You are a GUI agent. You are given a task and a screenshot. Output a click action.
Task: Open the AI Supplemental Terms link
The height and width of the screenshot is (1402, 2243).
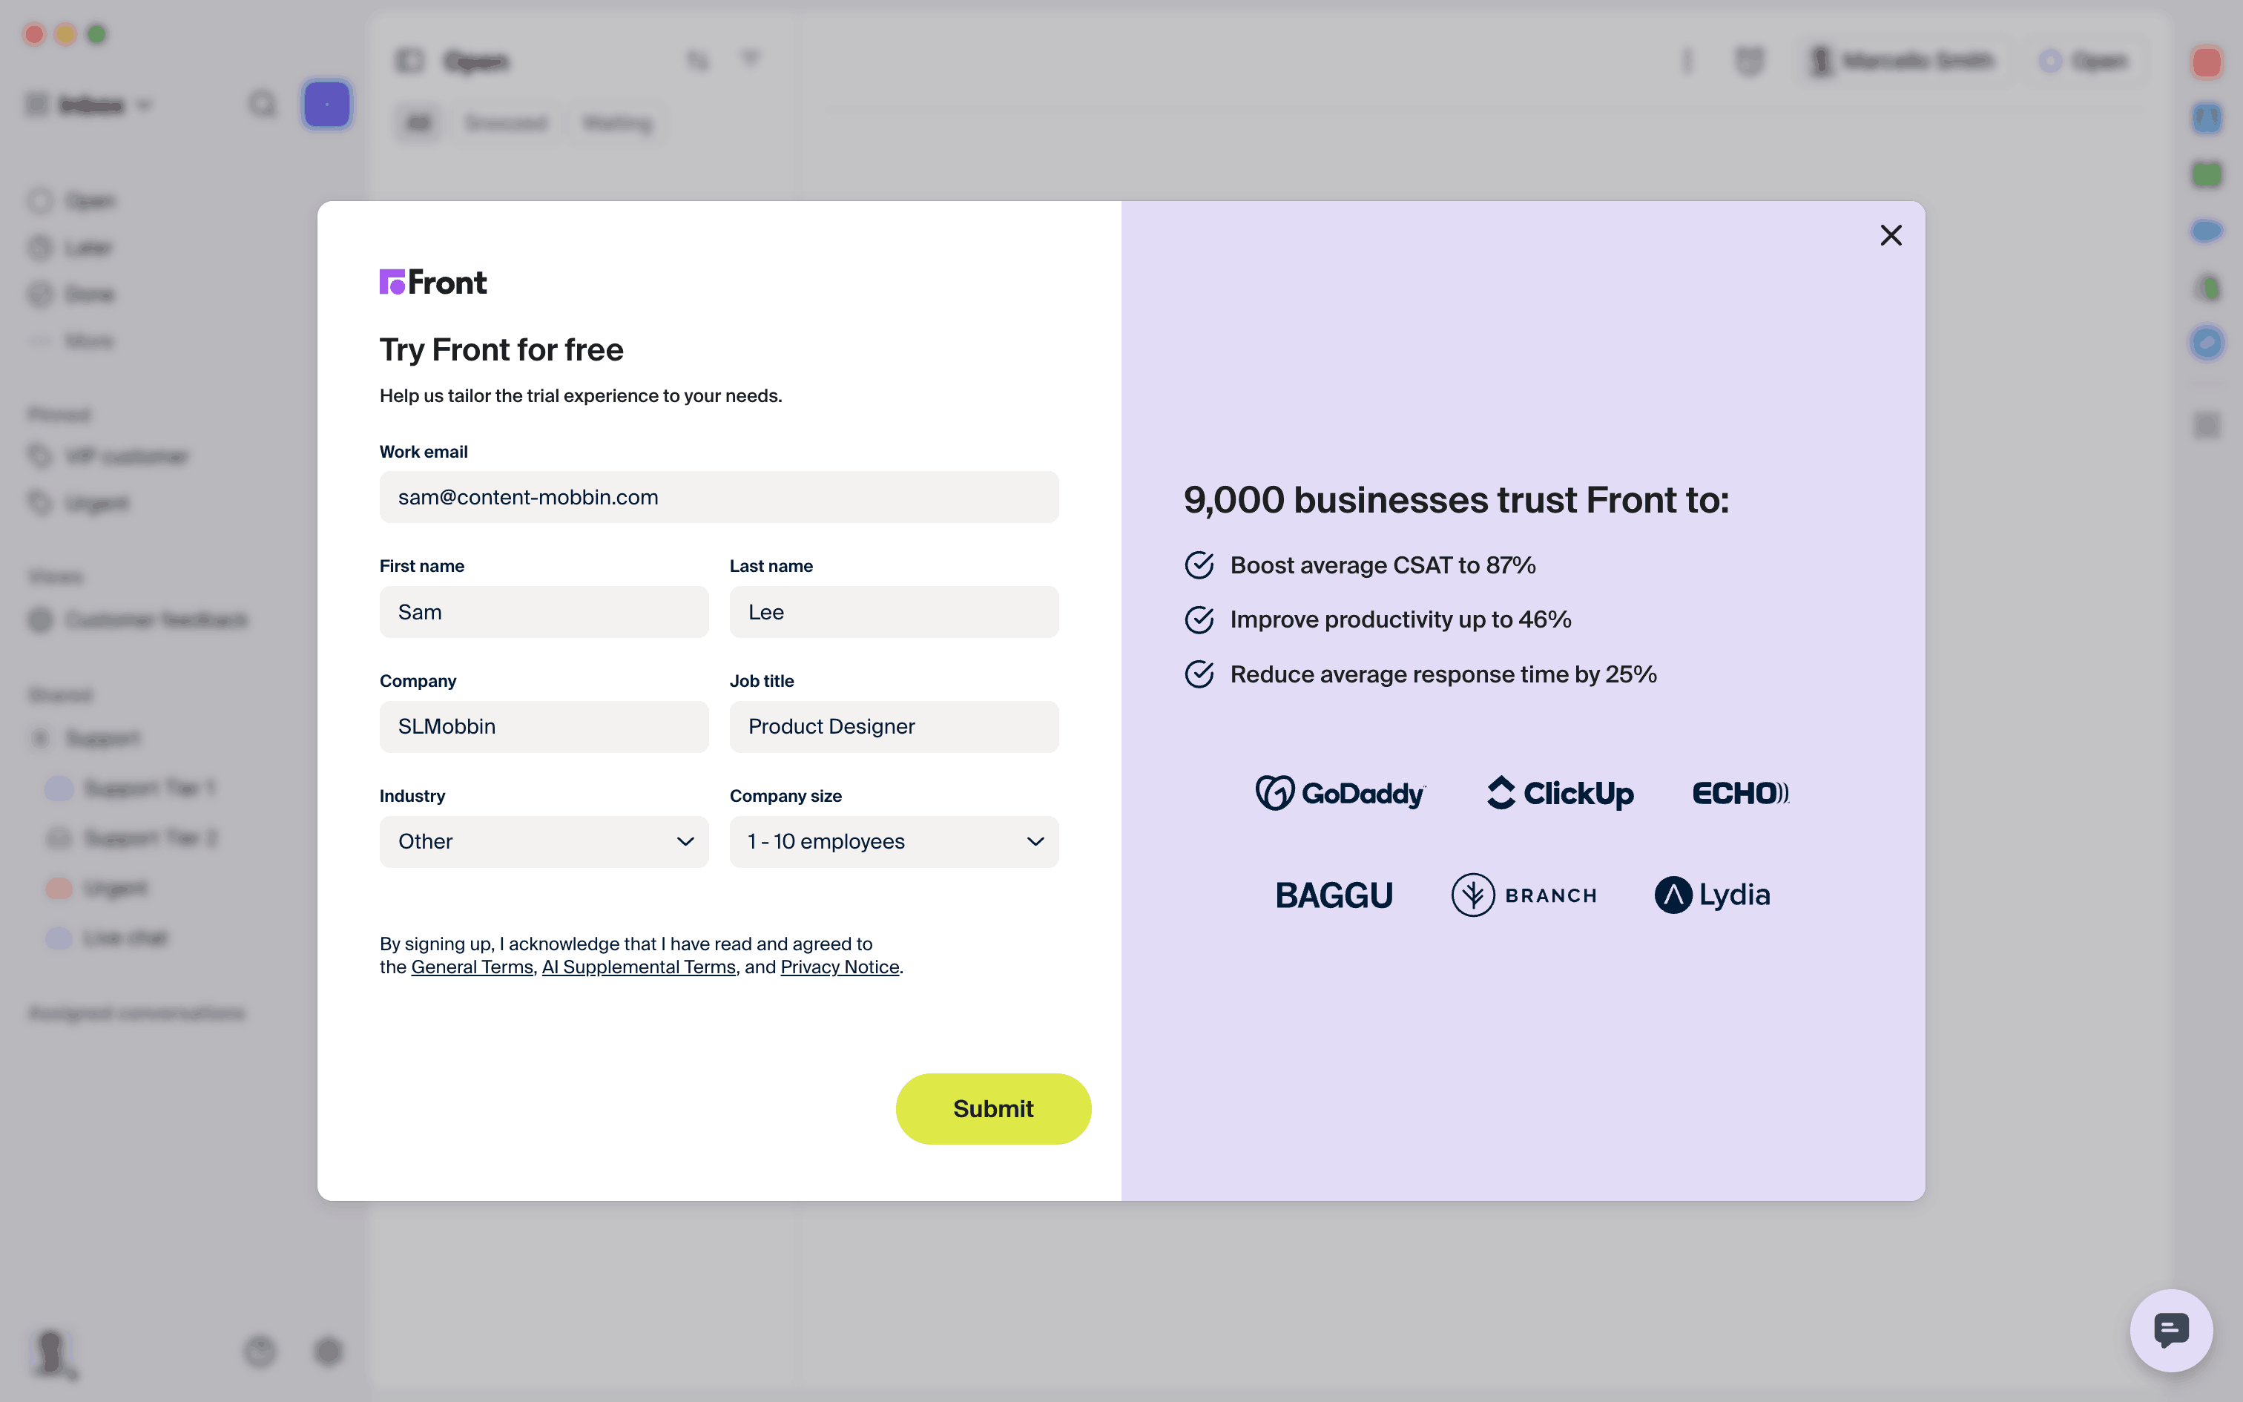pos(639,967)
